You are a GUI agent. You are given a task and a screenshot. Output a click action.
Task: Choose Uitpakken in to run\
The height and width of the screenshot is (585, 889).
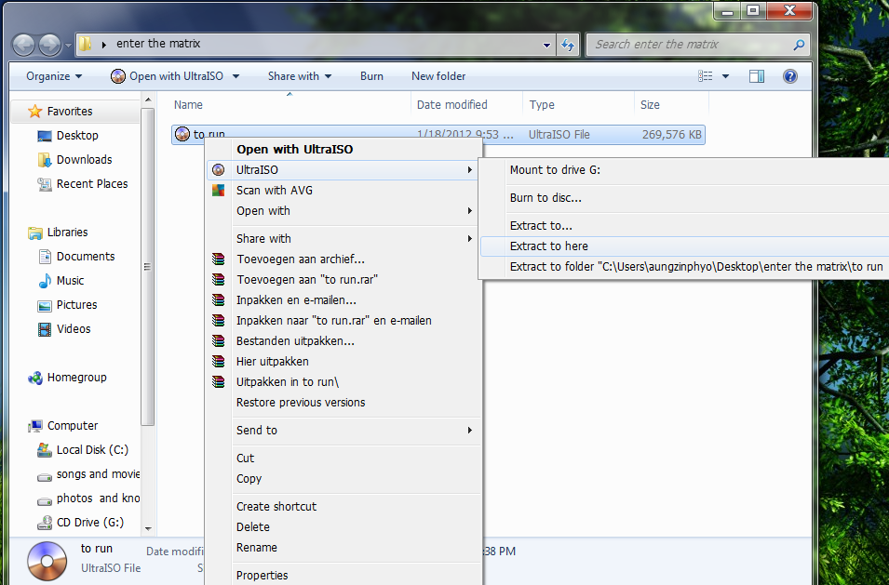pyautogui.click(x=344, y=381)
